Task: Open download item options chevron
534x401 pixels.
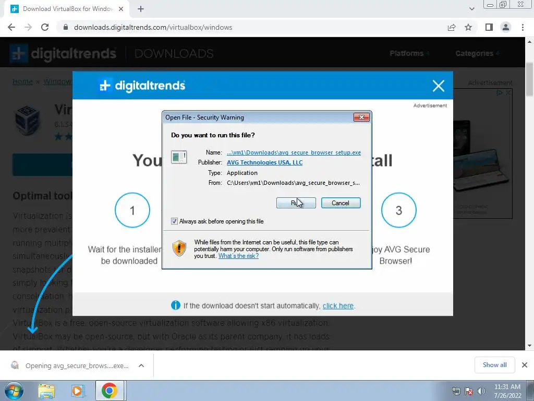Action: (x=141, y=365)
